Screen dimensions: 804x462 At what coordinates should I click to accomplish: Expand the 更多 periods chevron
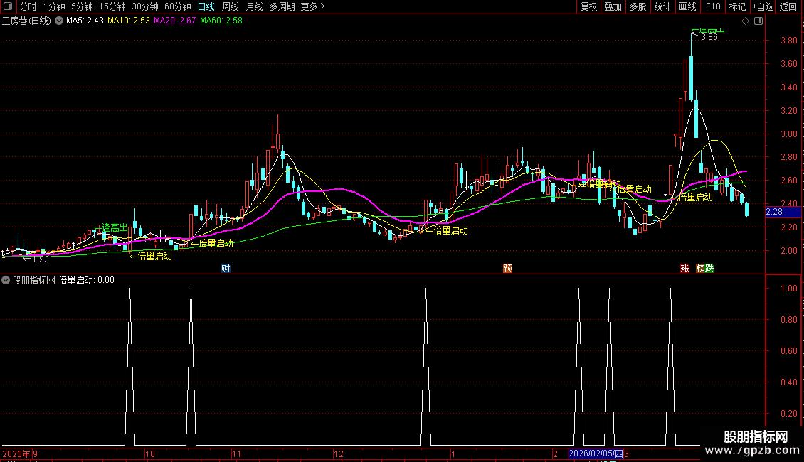point(322,6)
